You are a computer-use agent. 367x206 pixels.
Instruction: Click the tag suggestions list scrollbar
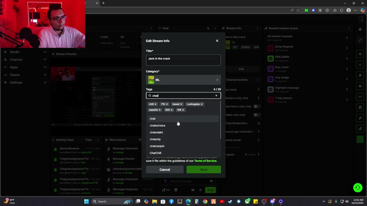(220, 120)
